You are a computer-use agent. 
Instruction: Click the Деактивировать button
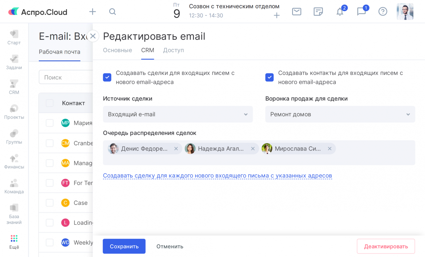386,246
